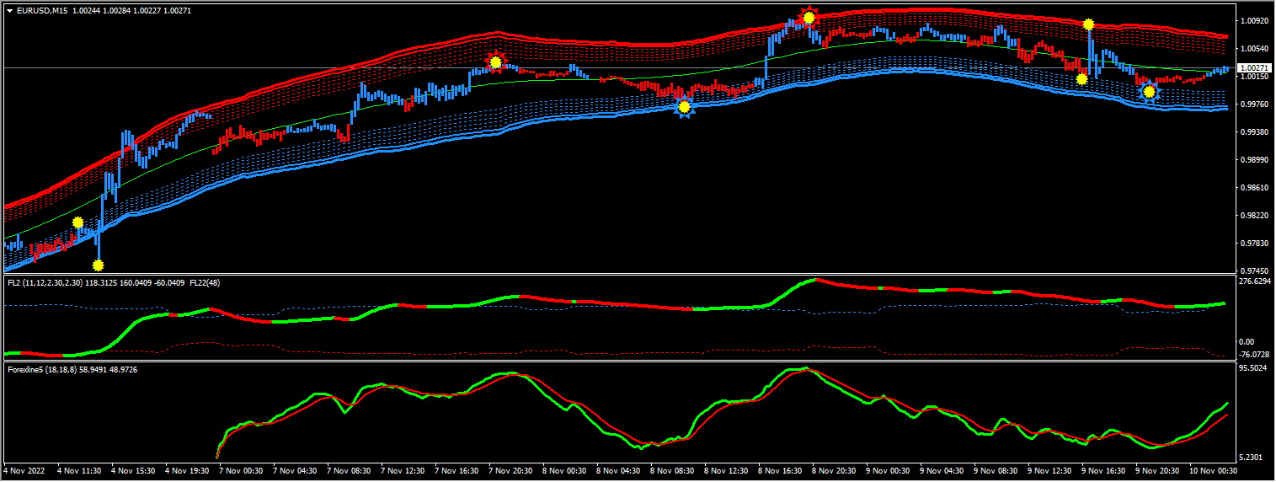Click the 0.99380 price axis label
Screen dimensions: 1276x482
coord(1254,132)
